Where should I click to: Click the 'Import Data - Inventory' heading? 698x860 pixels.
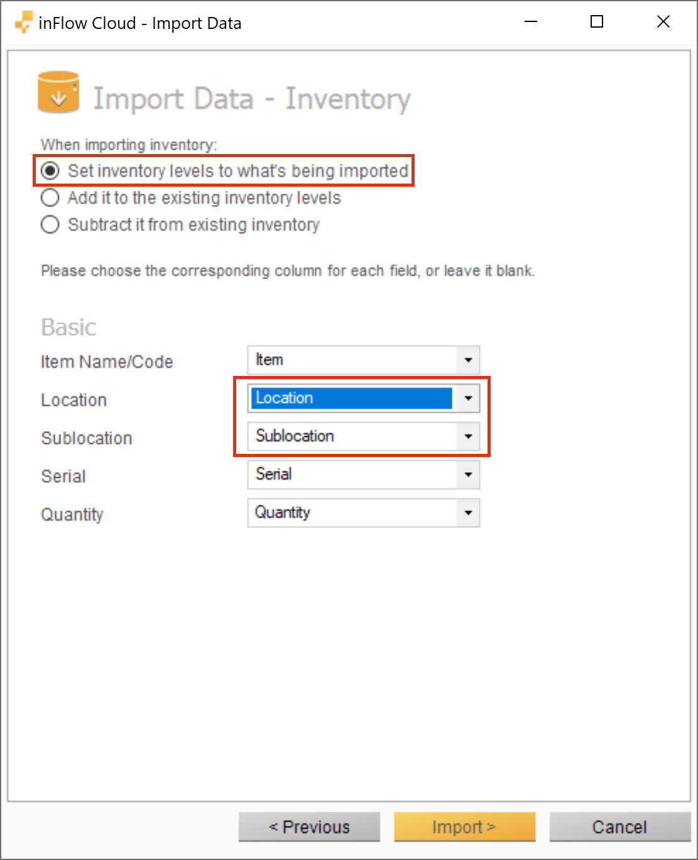(252, 99)
